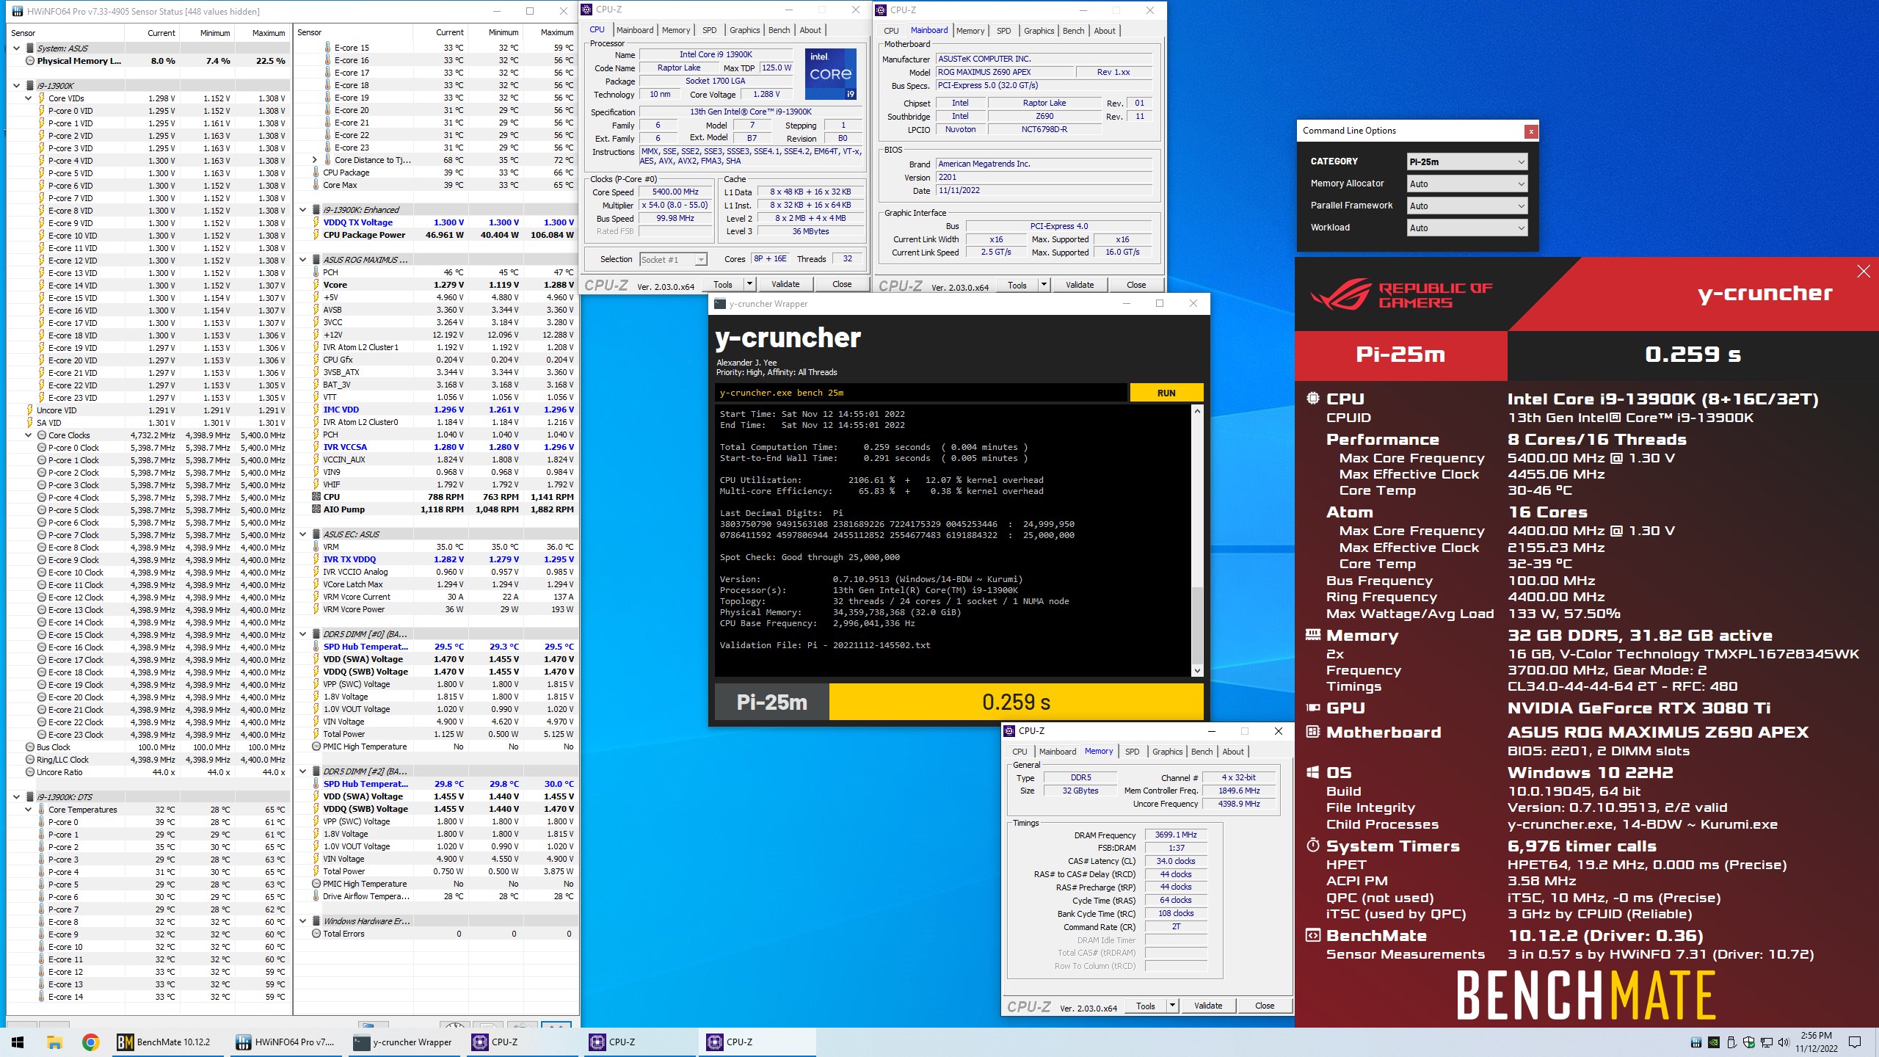Open About tab in CPU-Z memory window
The image size is (1879, 1057).
click(1233, 752)
